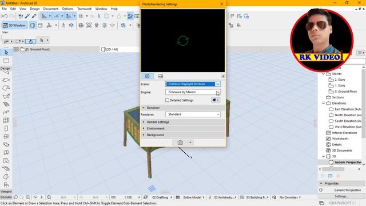
Task: Collapse the Stories tree node
Action: click(x=324, y=74)
